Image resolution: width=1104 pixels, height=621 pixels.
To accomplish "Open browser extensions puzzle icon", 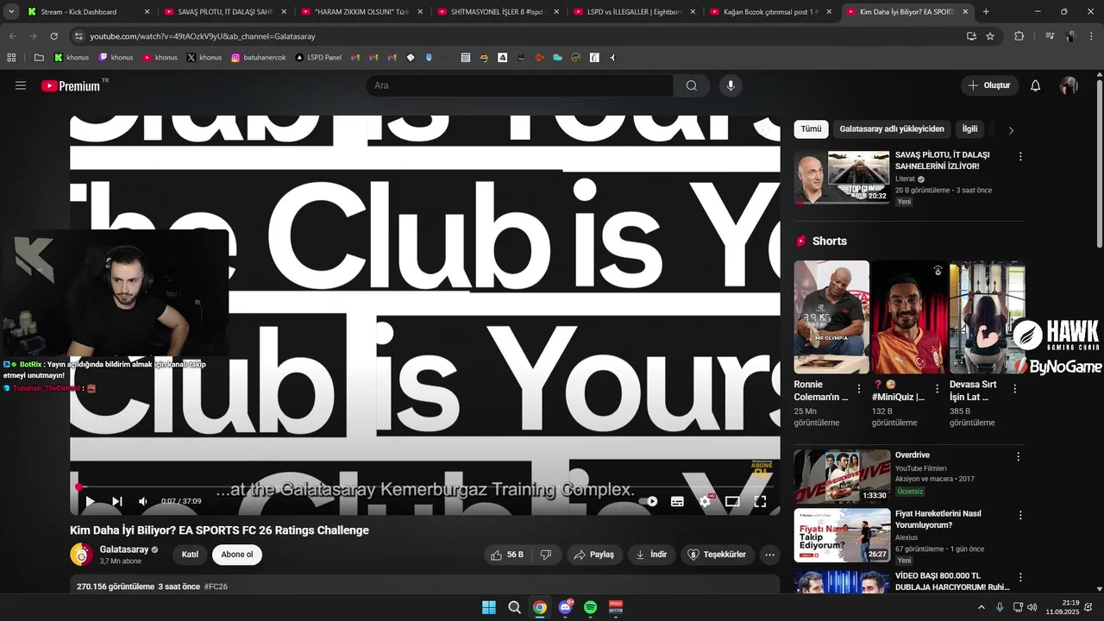I will [x=1019, y=36].
